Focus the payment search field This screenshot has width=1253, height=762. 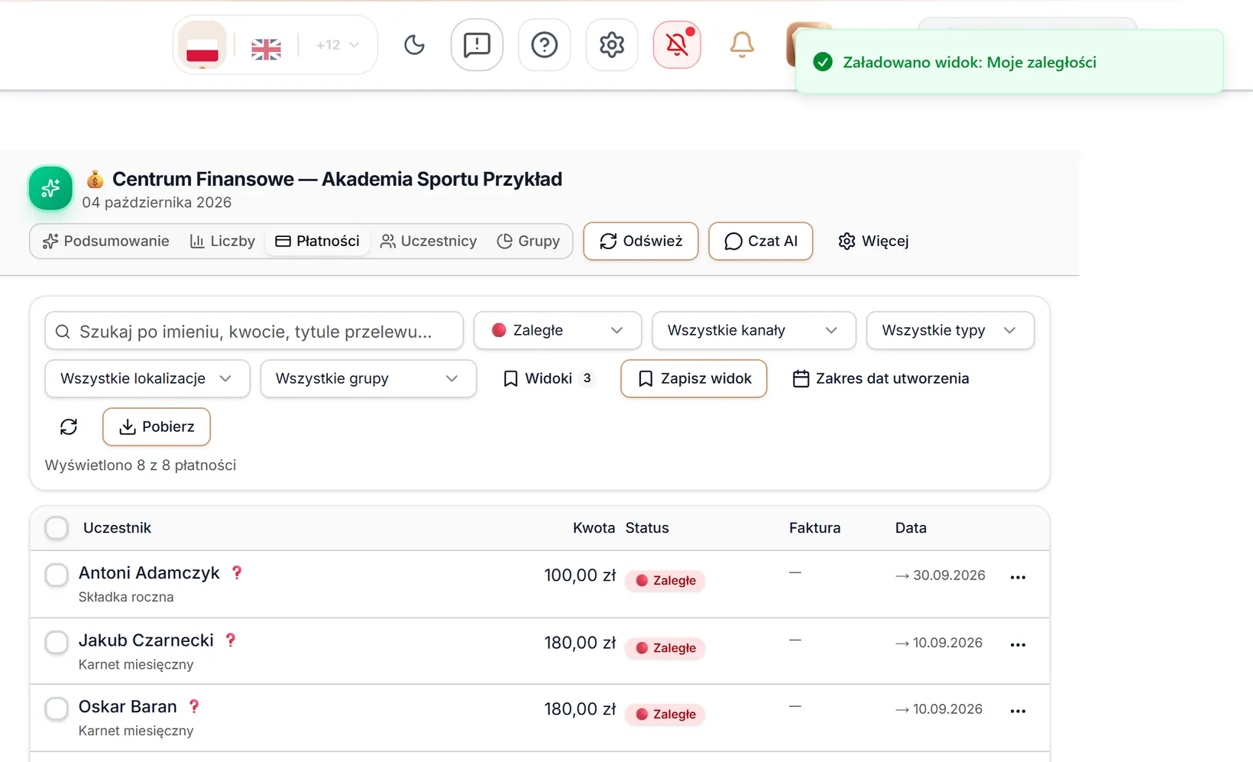254,331
